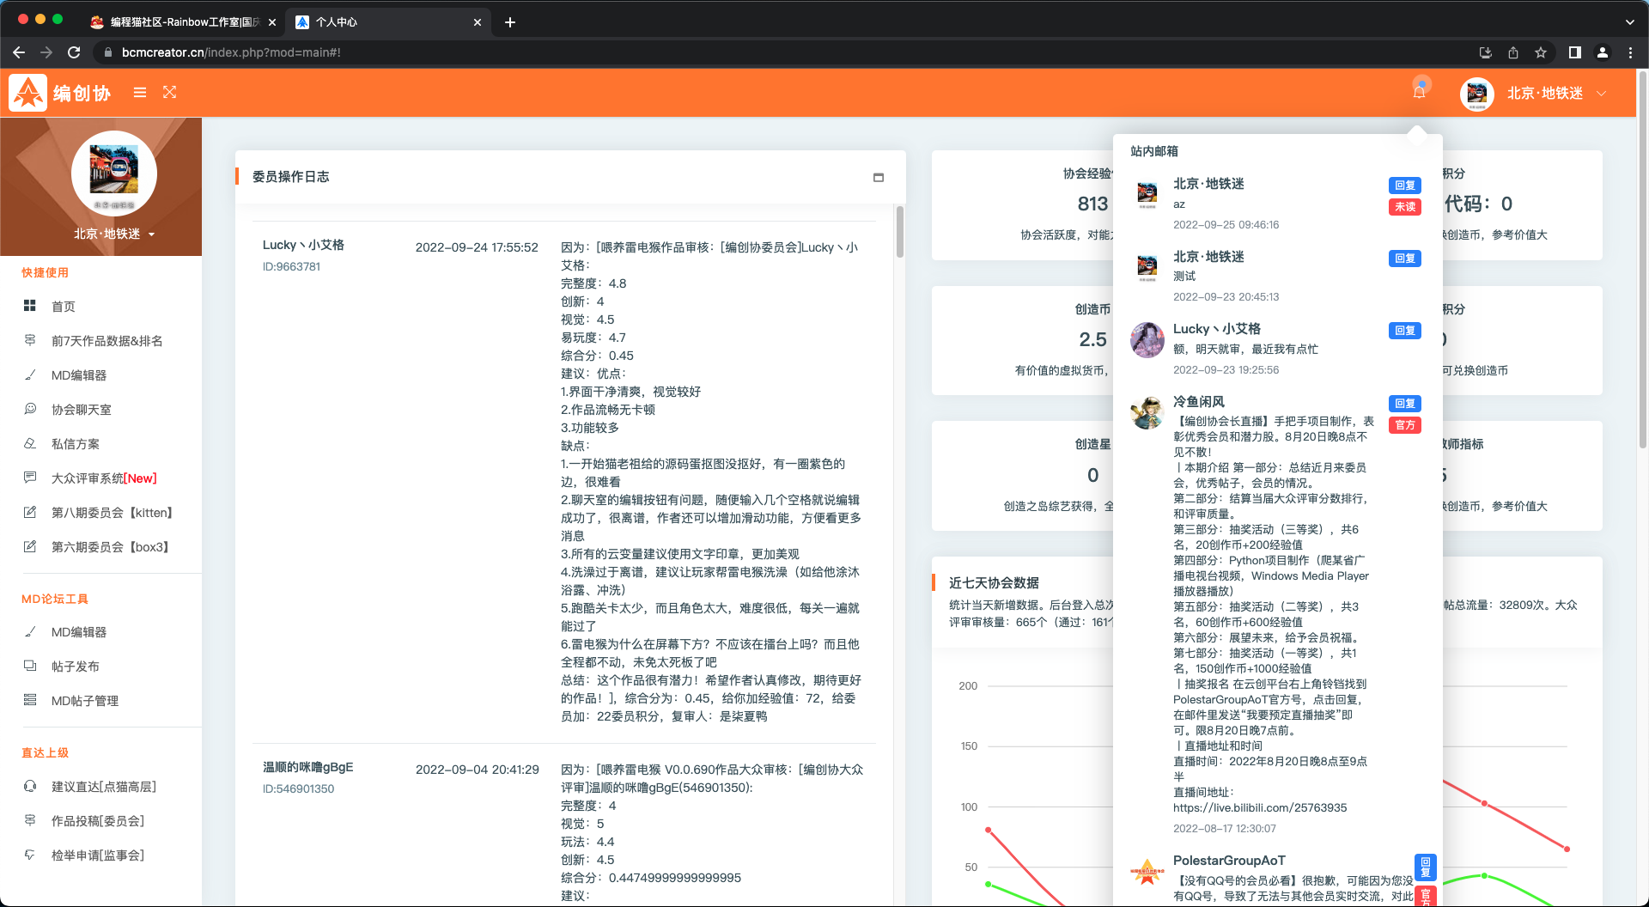Click Lucky丶小艾格's avatar in the mailbox

[x=1147, y=340]
